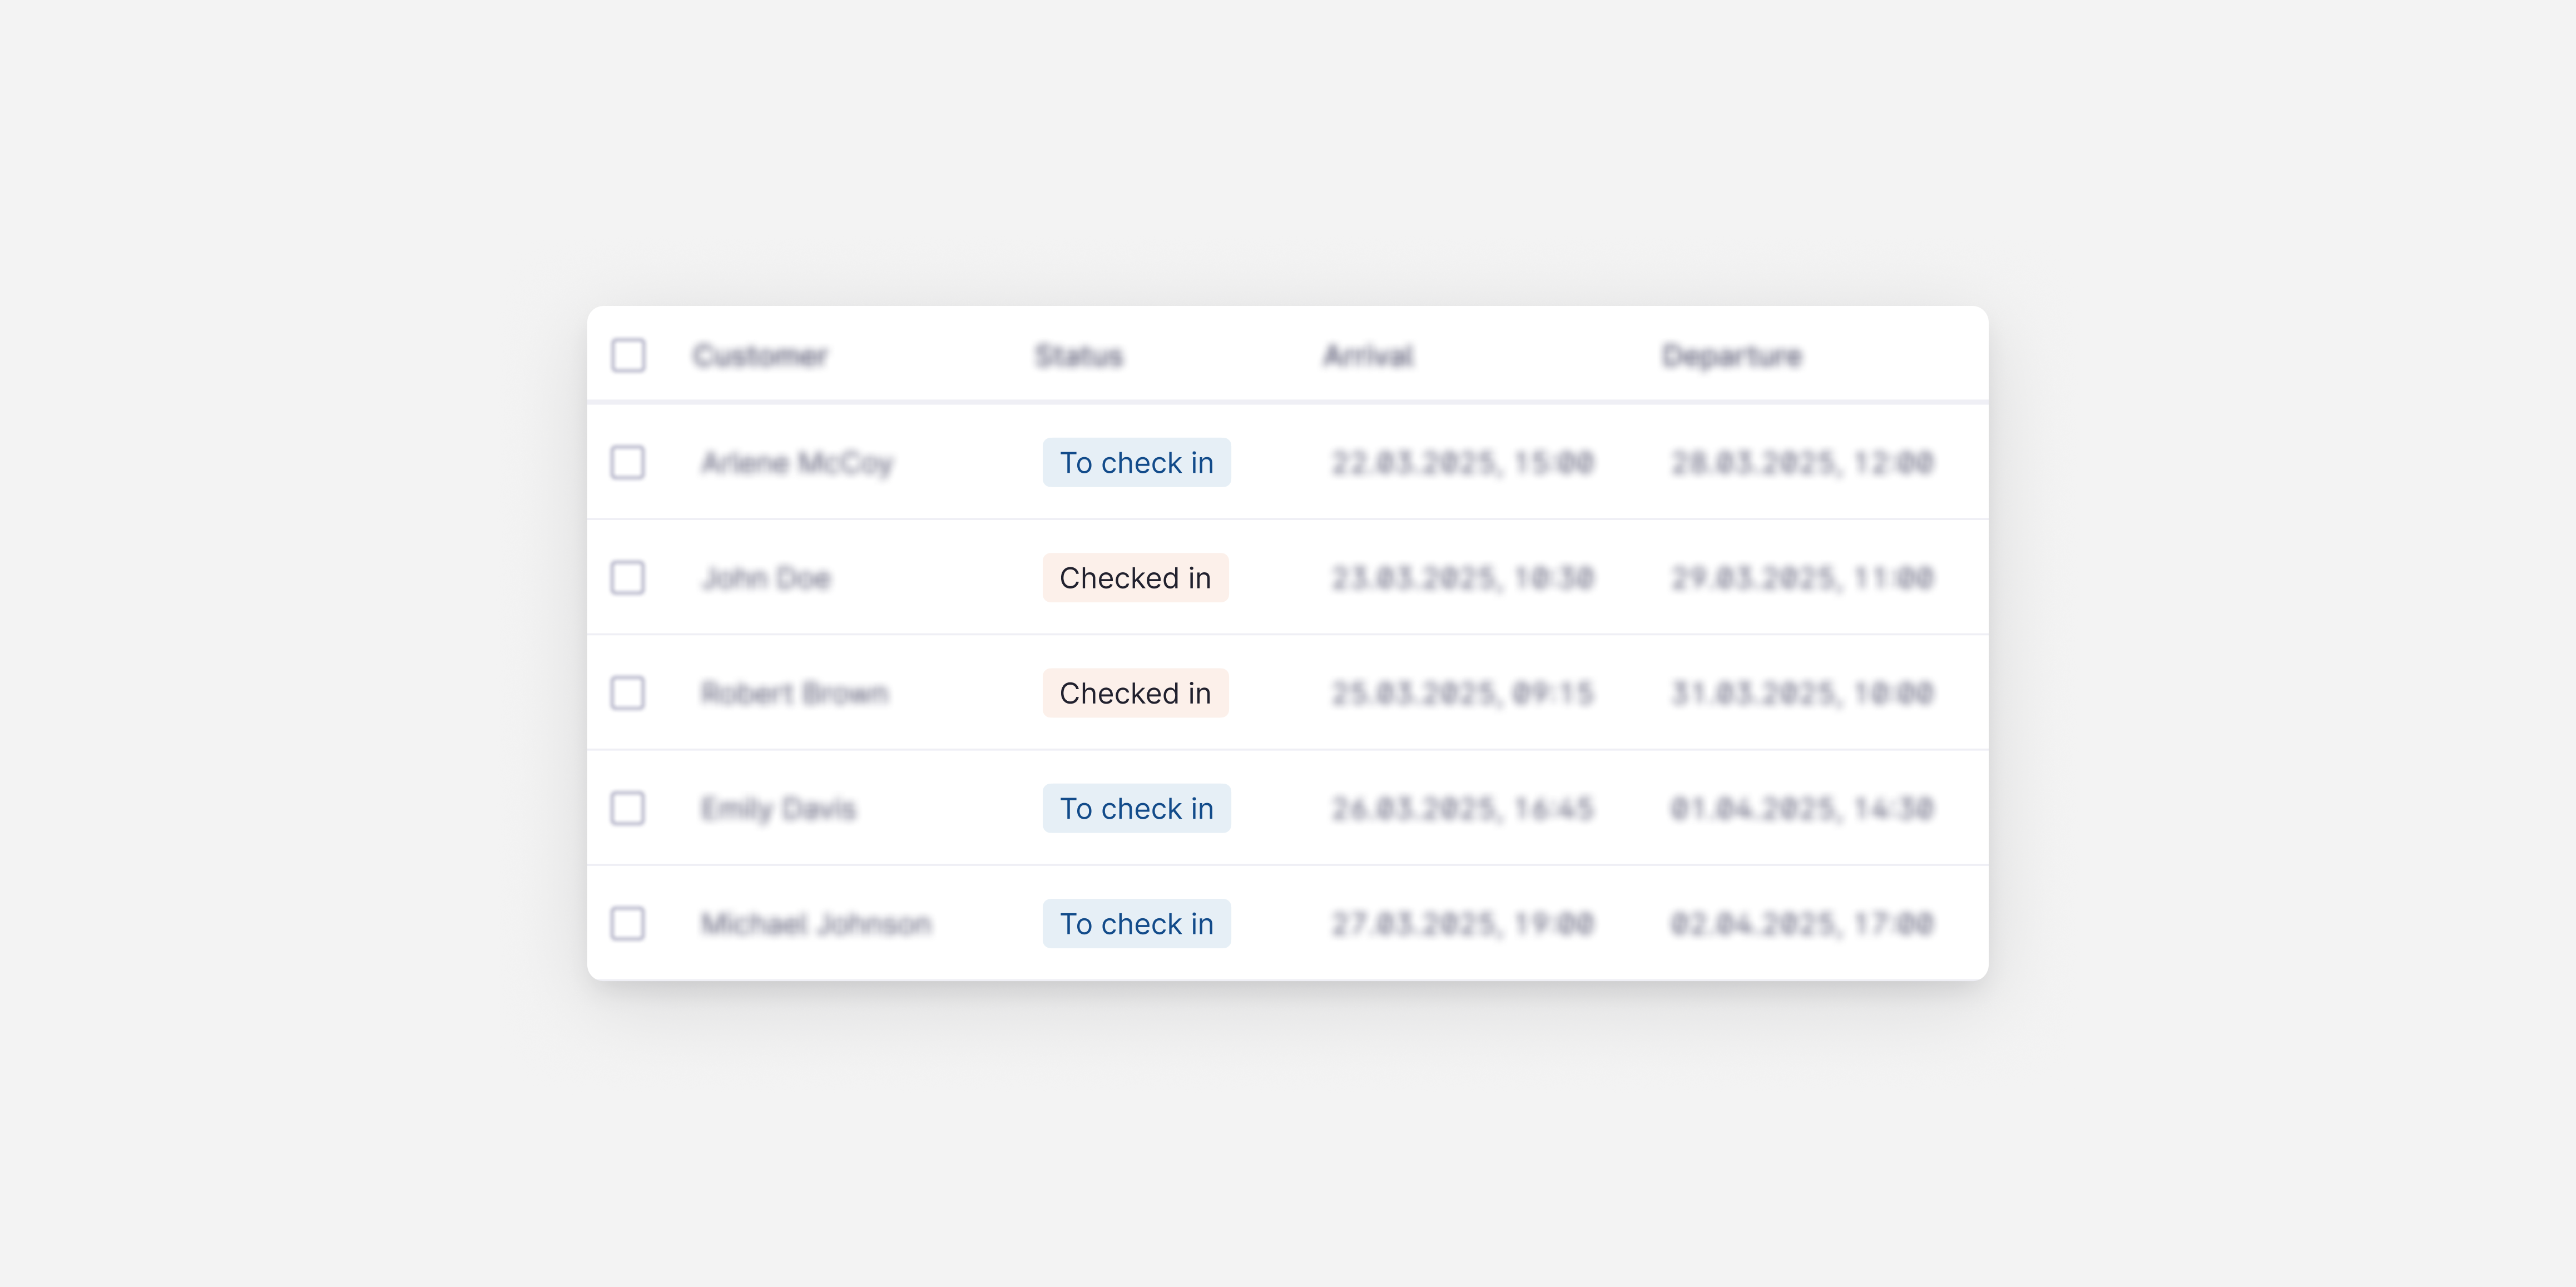Click Michael Johnson's To check in badge

1136,923
